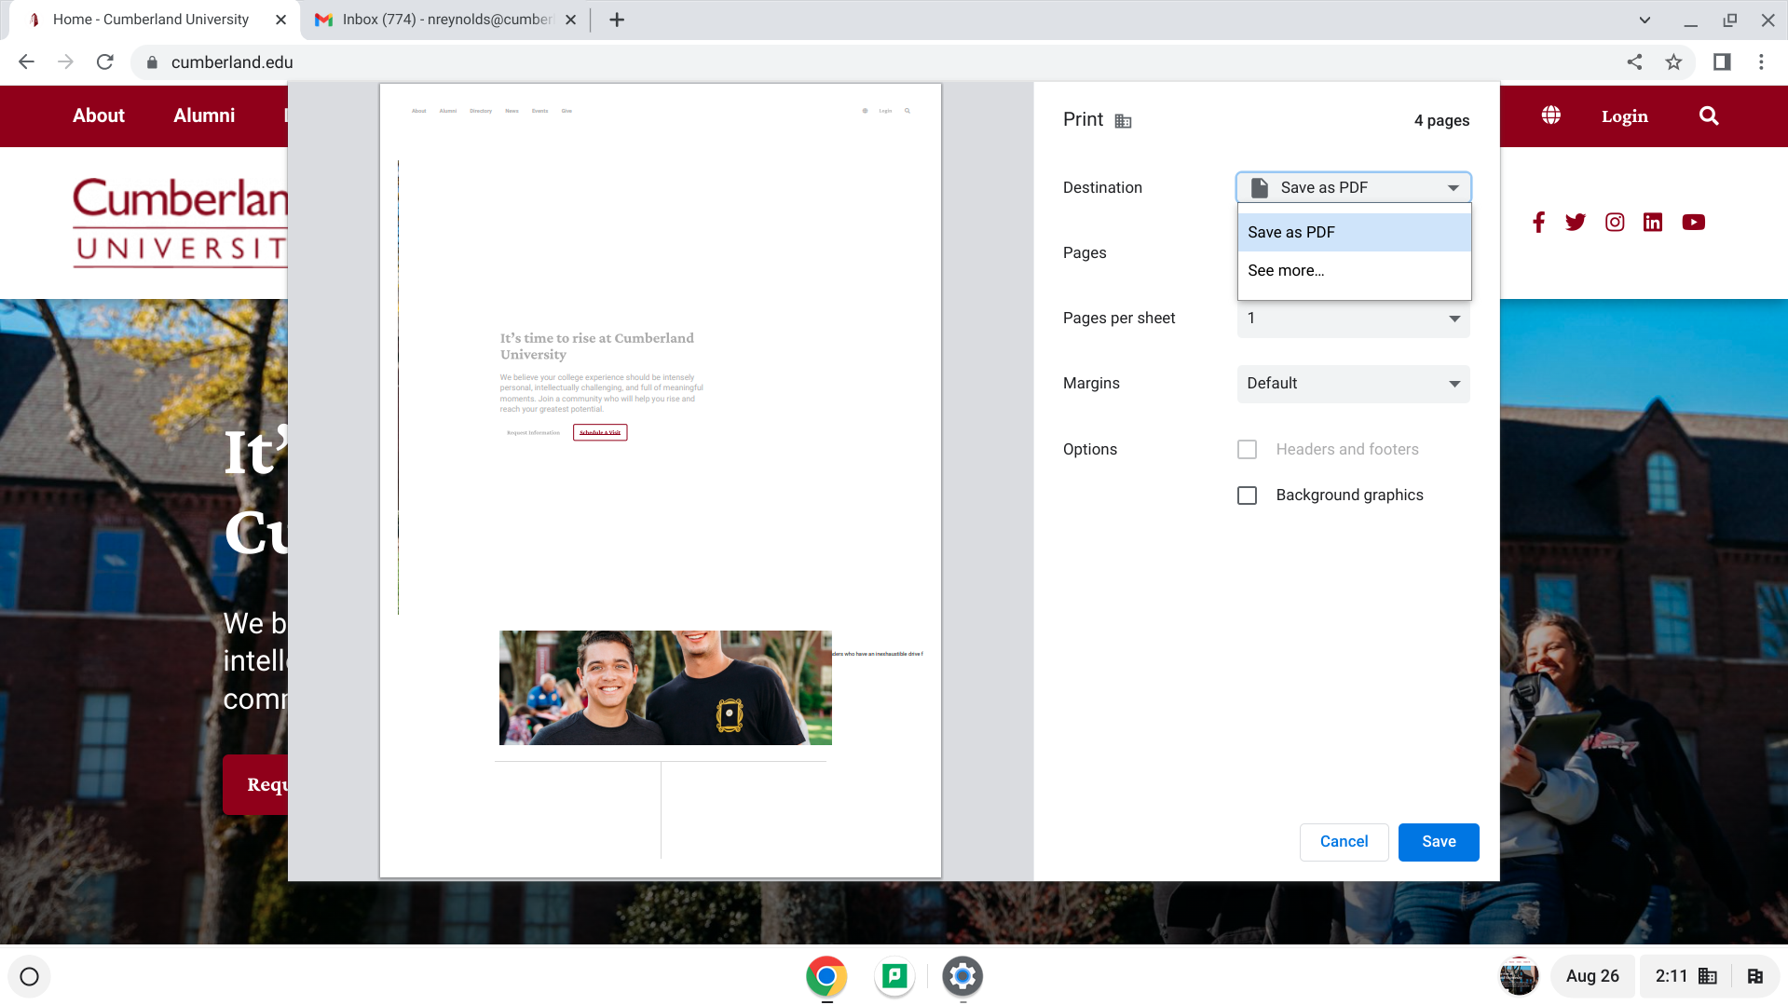Image resolution: width=1788 pixels, height=1005 pixels.
Task: Click the Twitter bird icon
Action: 1575,223
